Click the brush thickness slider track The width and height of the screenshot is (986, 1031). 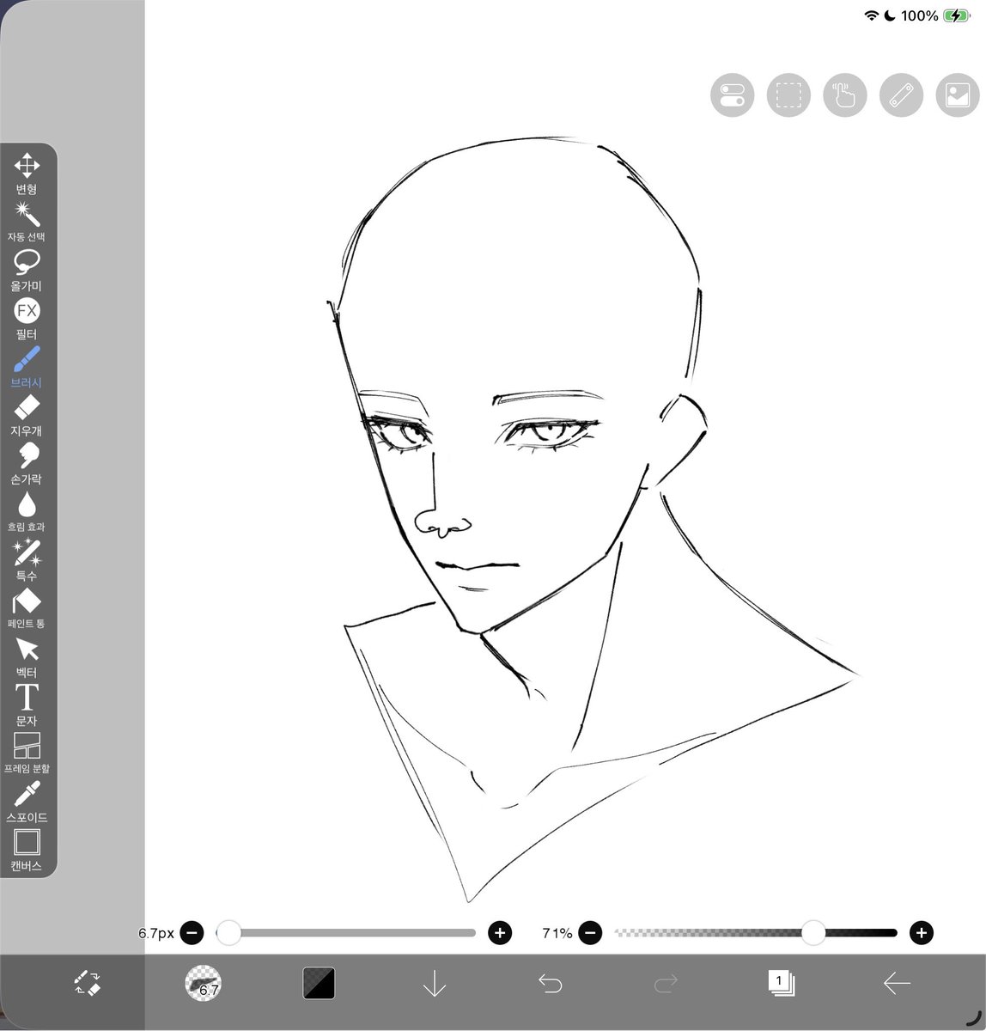tap(346, 932)
